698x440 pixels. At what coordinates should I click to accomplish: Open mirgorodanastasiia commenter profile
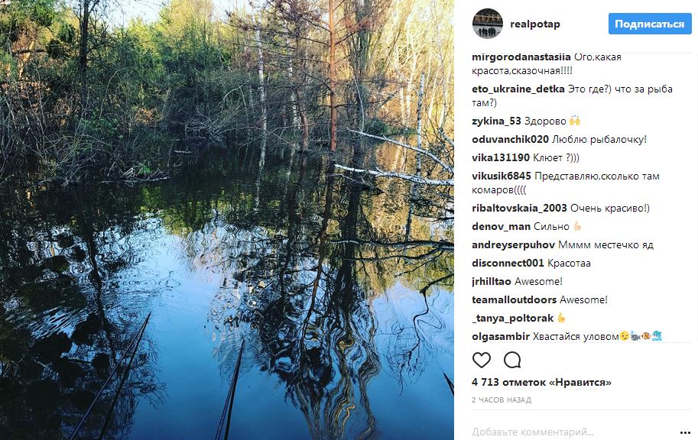point(517,57)
